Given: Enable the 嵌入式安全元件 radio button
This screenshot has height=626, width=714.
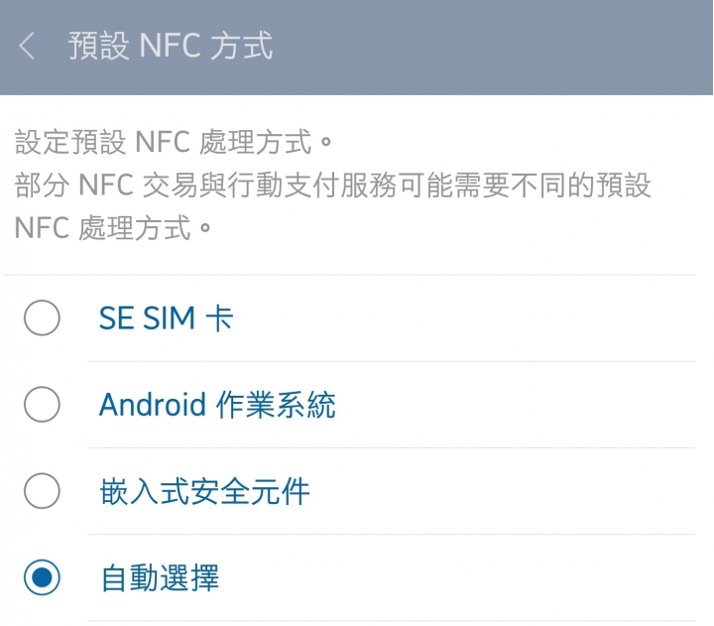Looking at the screenshot, I should (42, 491).
